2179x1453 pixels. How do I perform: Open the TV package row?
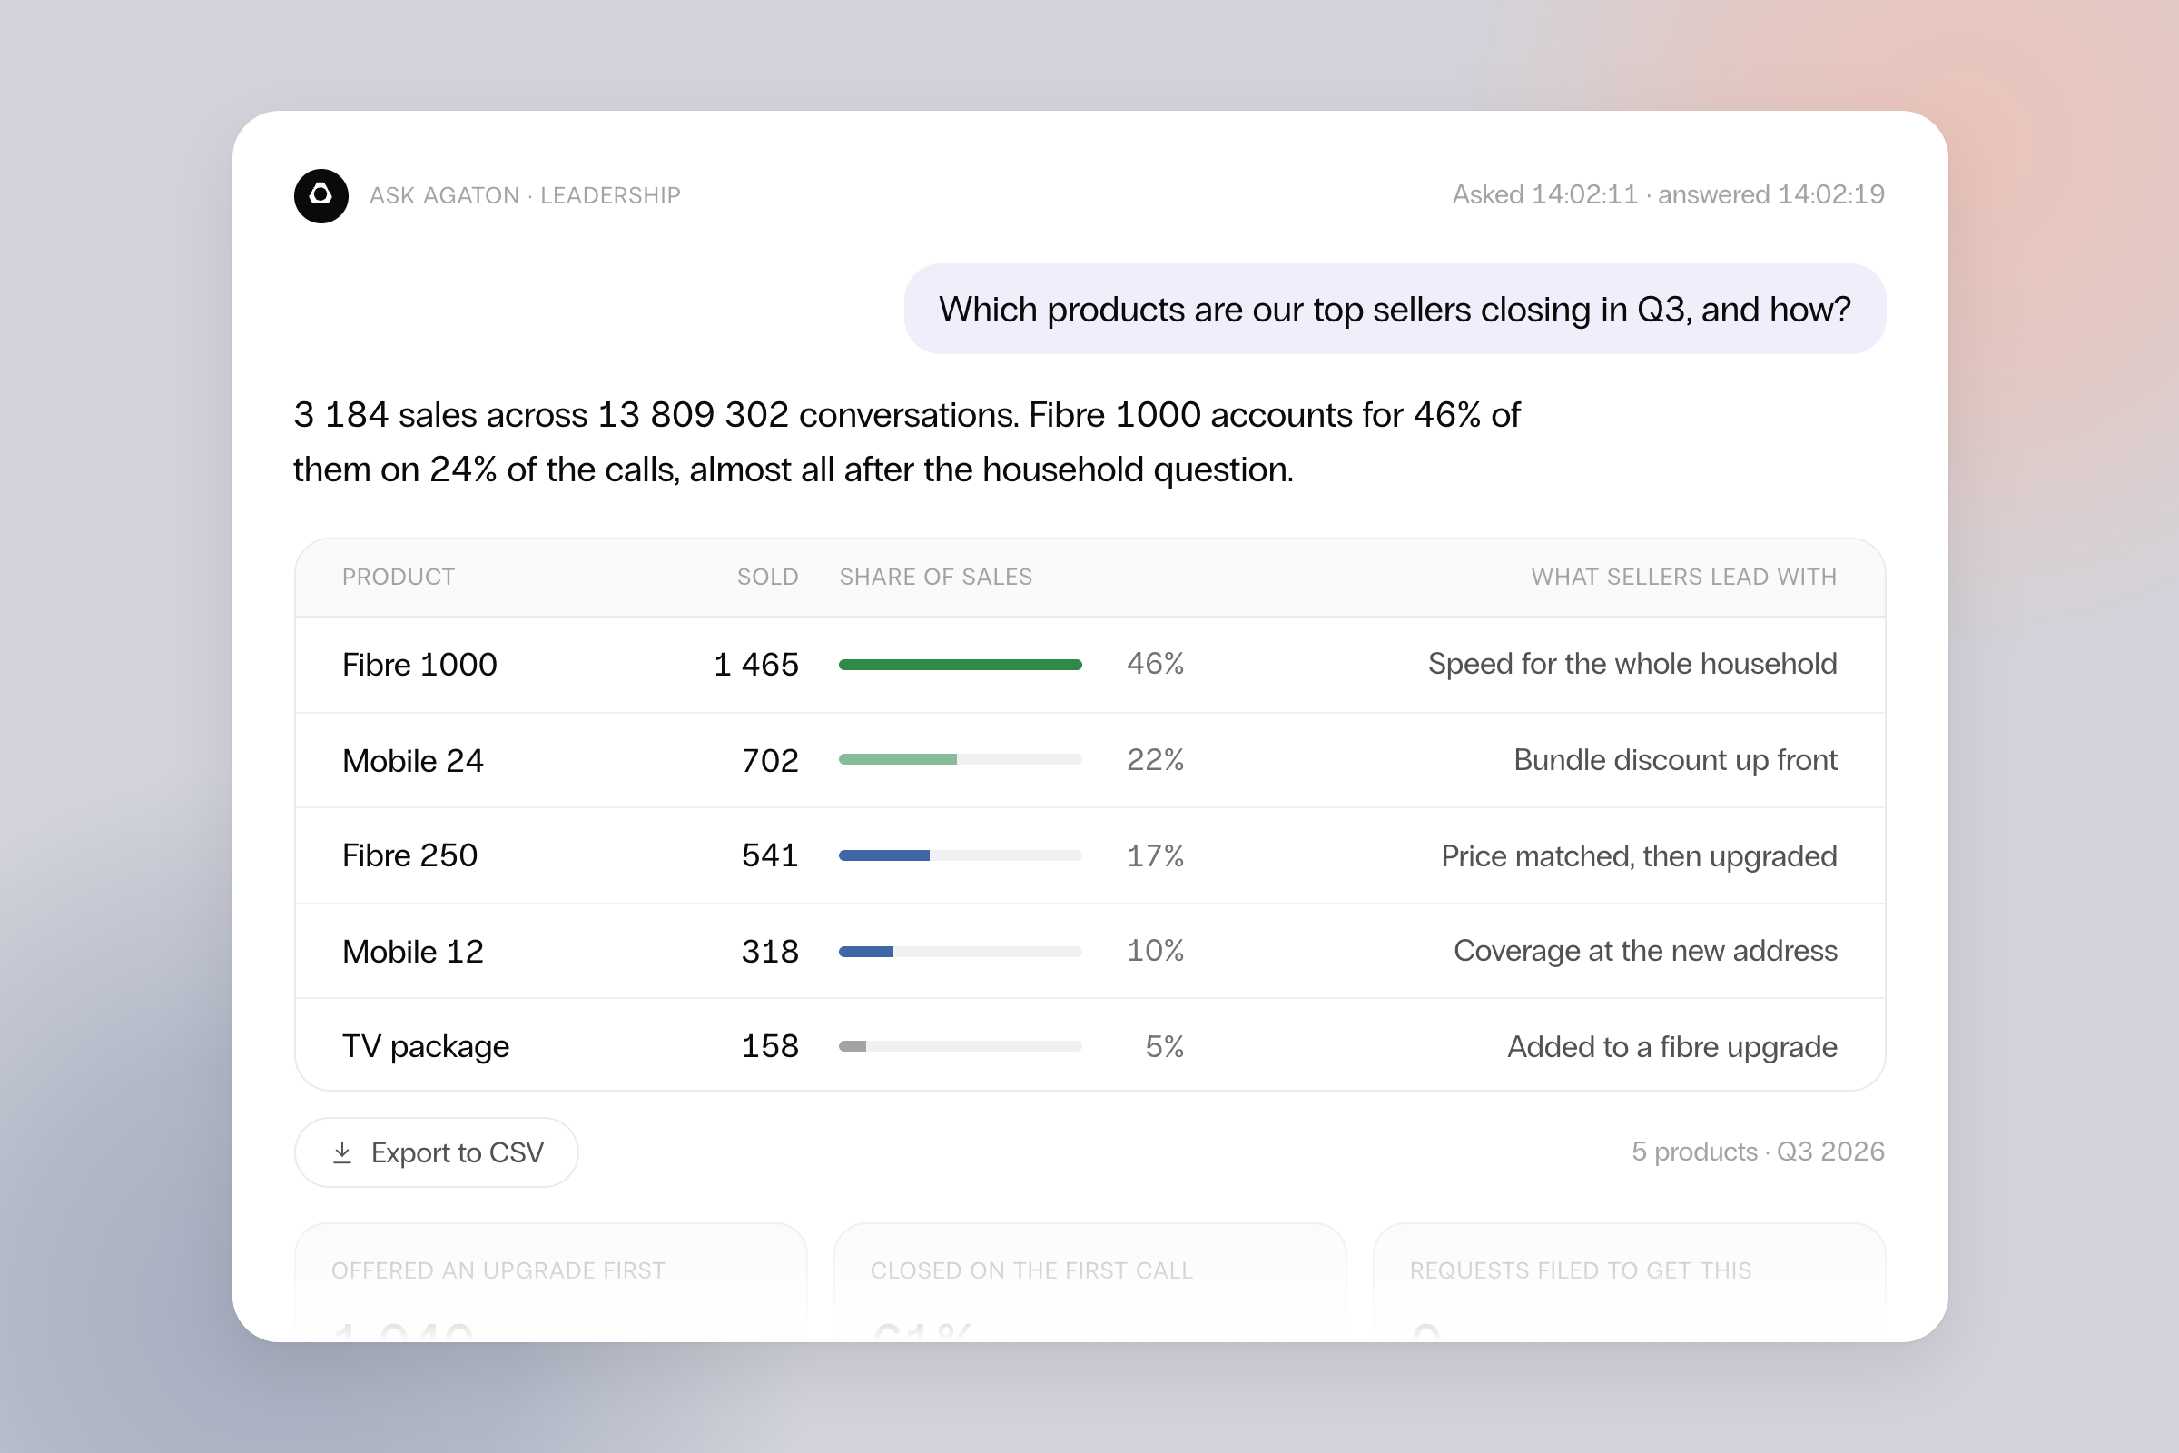[1089, 1045]
